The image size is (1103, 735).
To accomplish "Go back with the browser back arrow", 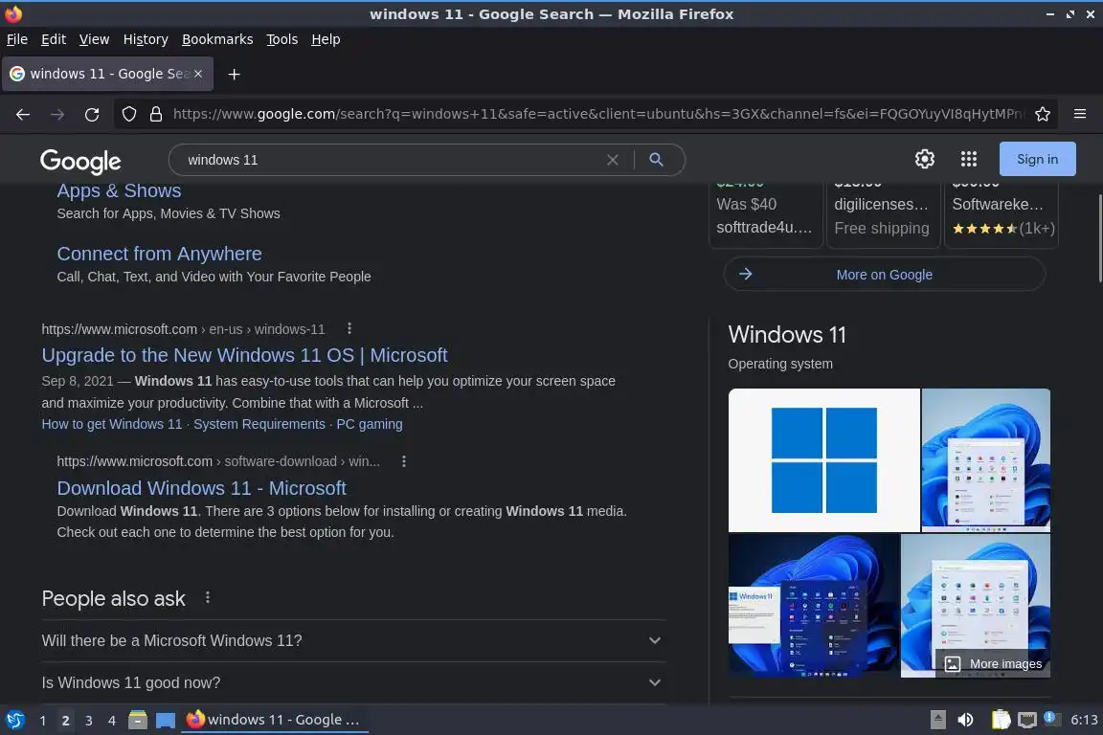I will [x=23, y=114].
